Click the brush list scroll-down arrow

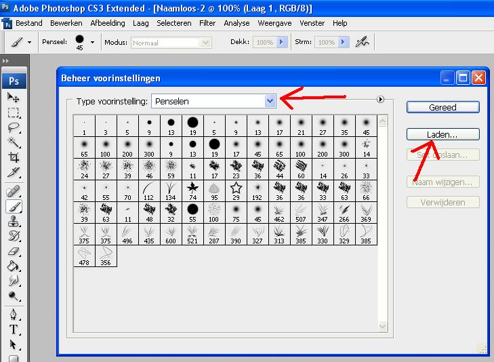382,326
